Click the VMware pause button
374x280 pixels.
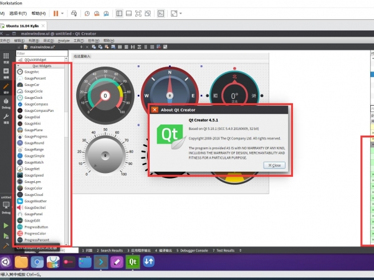55,12
